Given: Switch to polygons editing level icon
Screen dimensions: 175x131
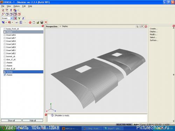Looking at the screenshot, I should (x=11, y=14).
